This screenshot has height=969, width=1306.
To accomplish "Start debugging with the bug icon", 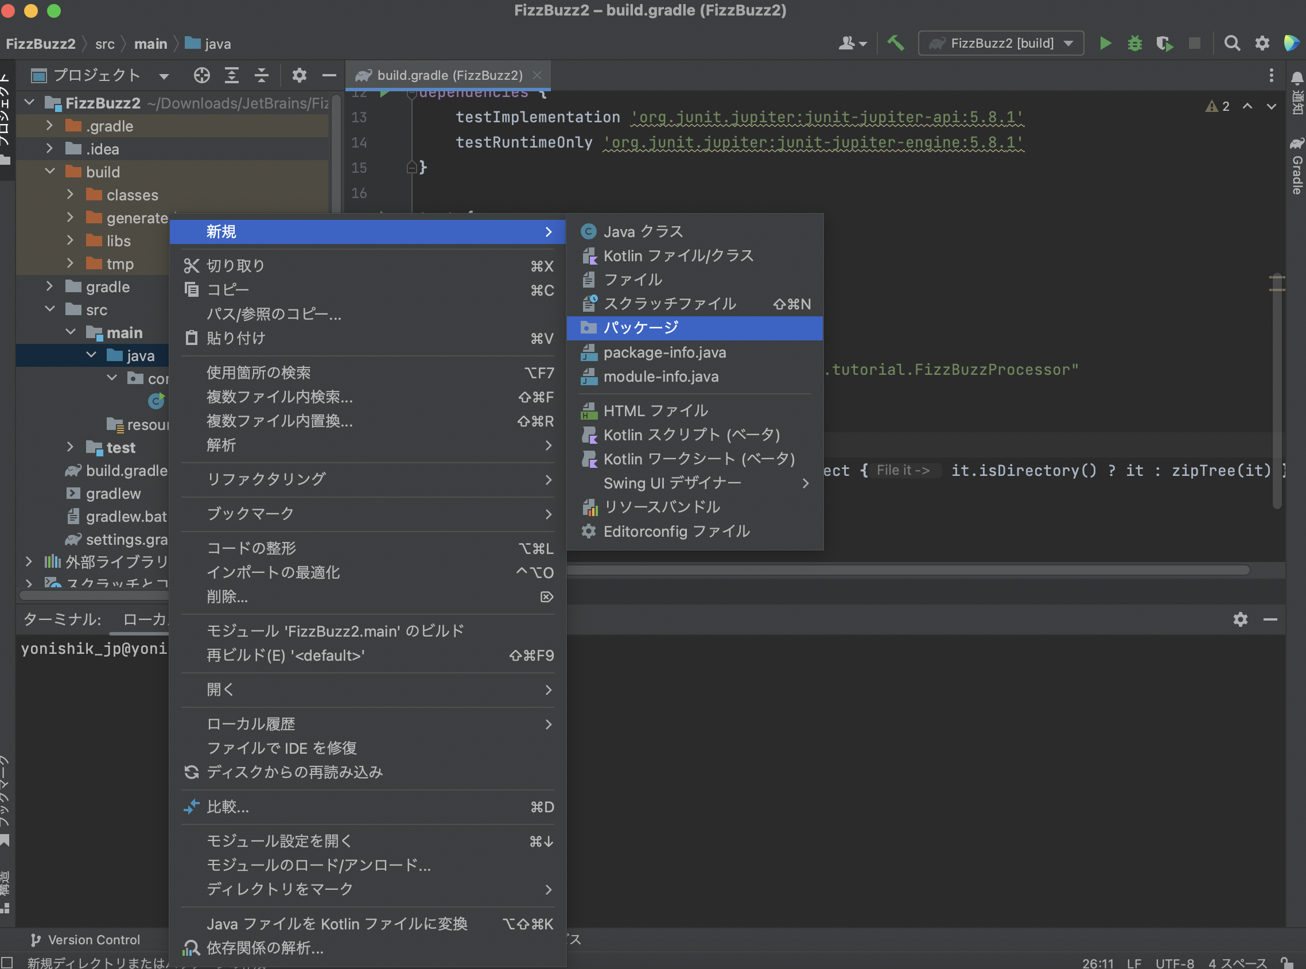I will click(1134, 43).
